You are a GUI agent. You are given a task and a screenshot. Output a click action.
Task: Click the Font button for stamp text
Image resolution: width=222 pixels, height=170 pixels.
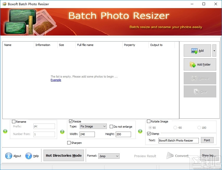(x=207, y=140)
